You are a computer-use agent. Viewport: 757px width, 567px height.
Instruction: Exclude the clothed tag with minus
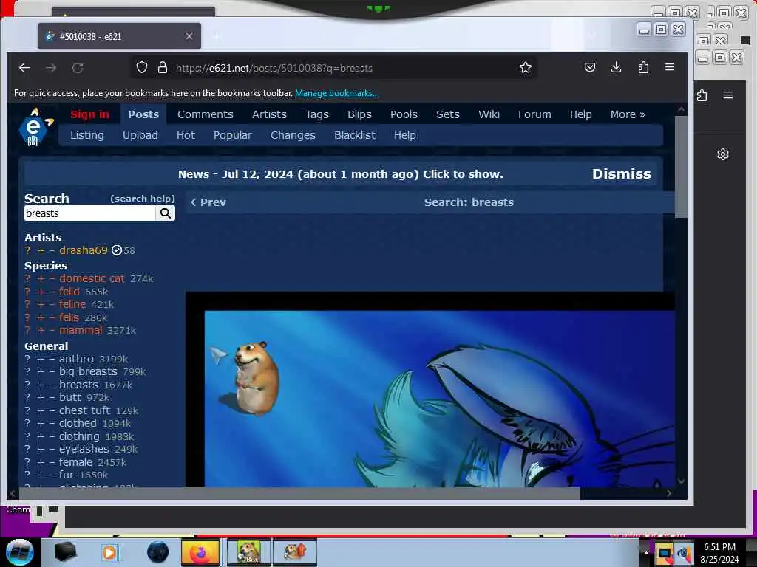52,423
